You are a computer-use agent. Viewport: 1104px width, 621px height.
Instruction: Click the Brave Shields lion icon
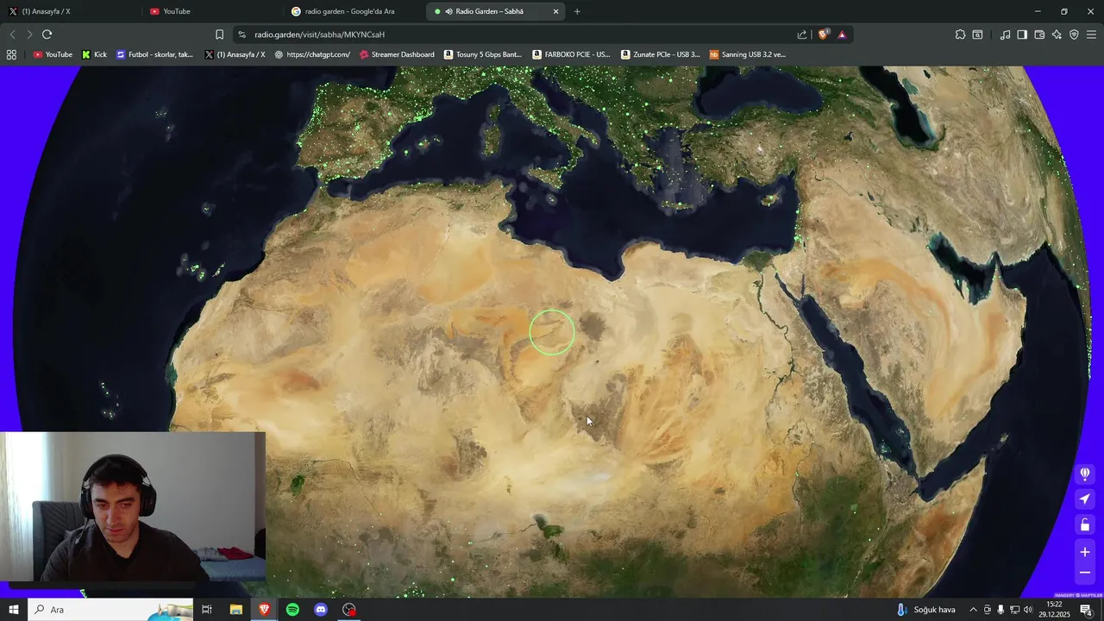[x=824, y=34]
